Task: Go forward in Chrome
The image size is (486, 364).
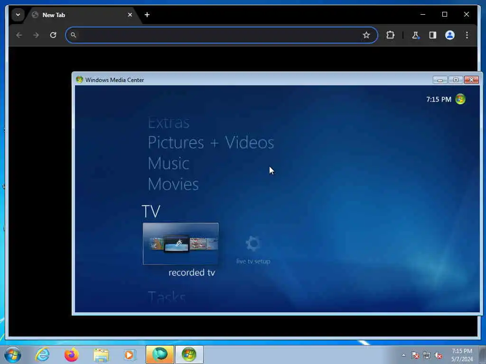Action: pyautogui.click(x=36, y=35)
